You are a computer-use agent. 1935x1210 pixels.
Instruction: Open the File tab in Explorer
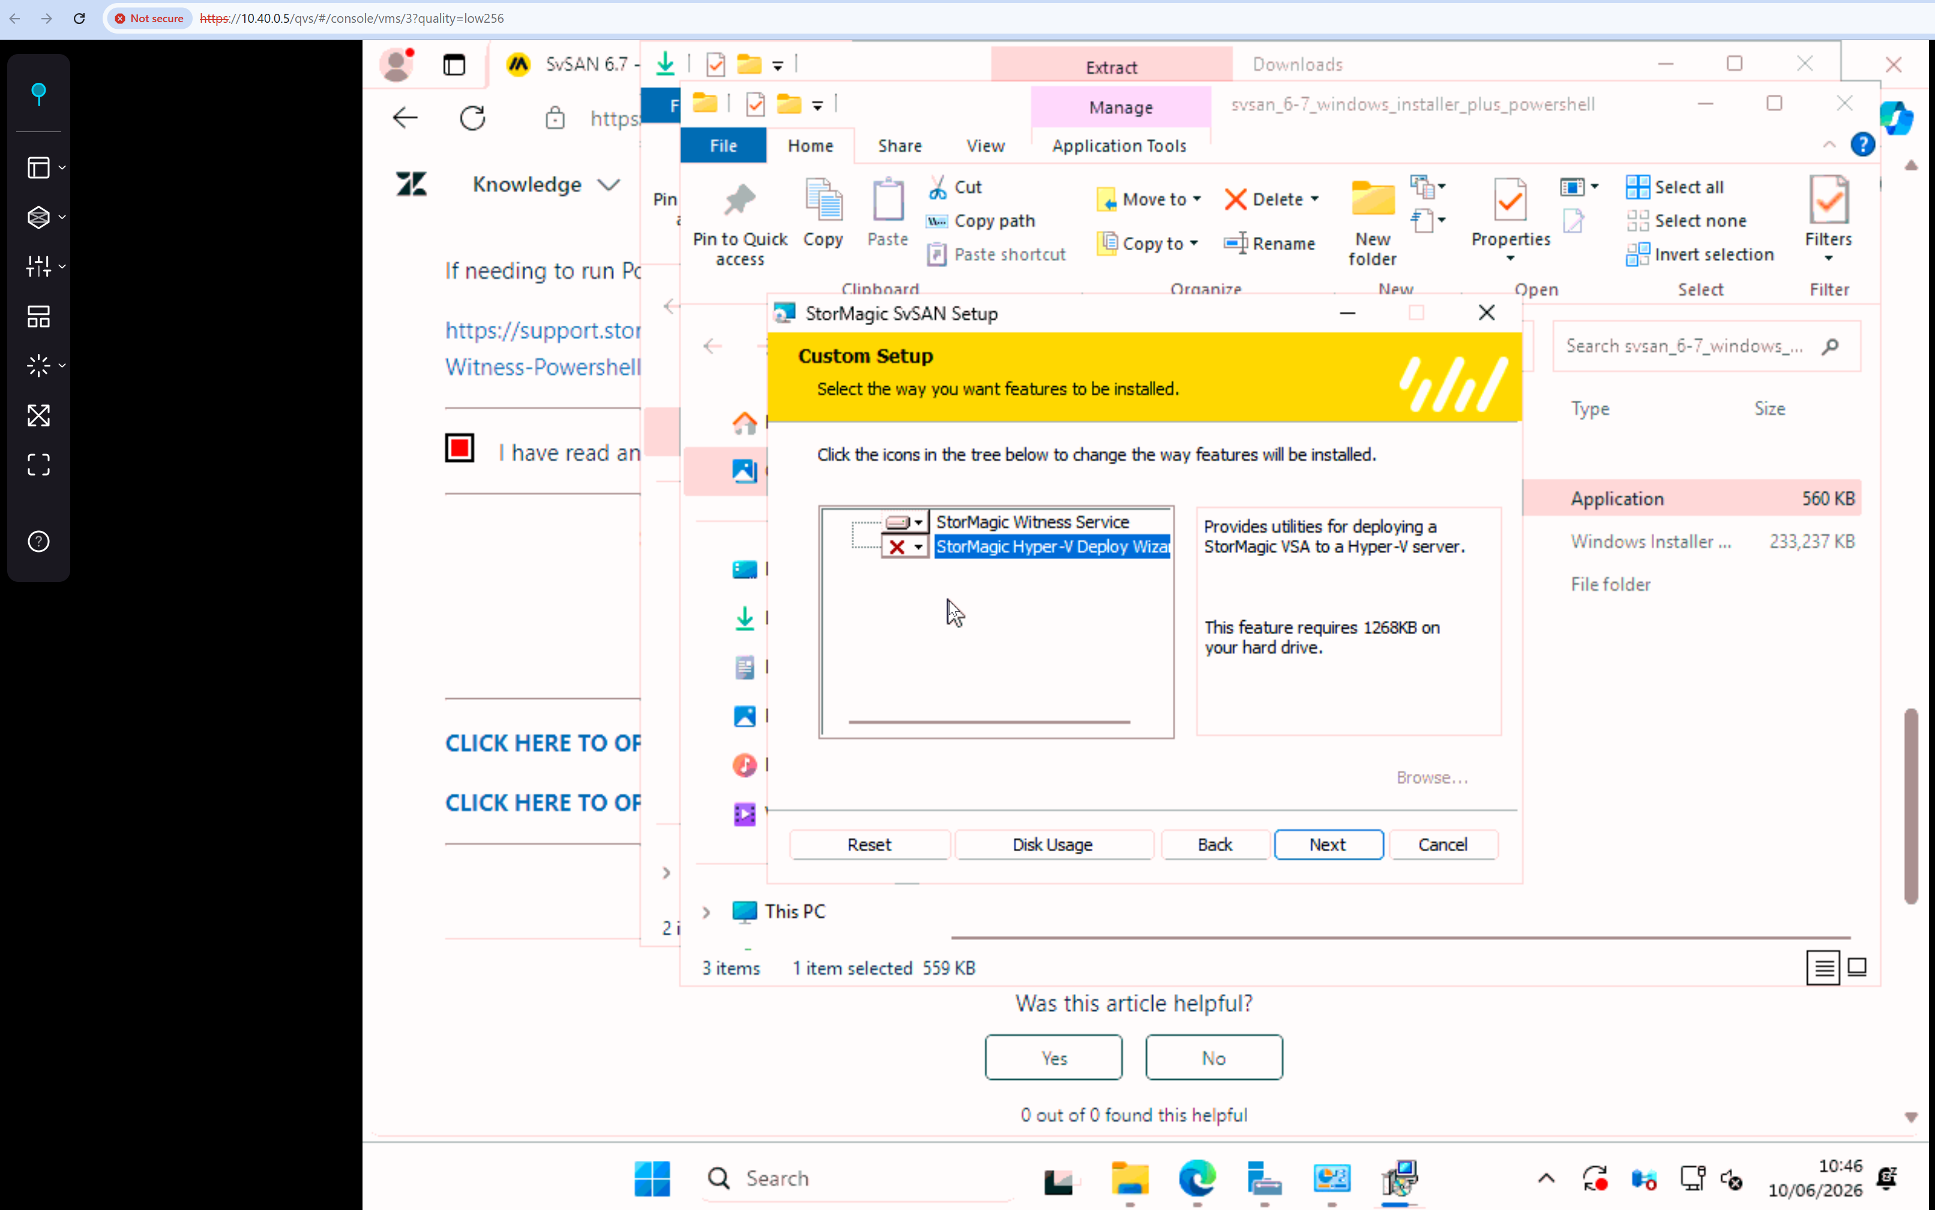(723, 146)
